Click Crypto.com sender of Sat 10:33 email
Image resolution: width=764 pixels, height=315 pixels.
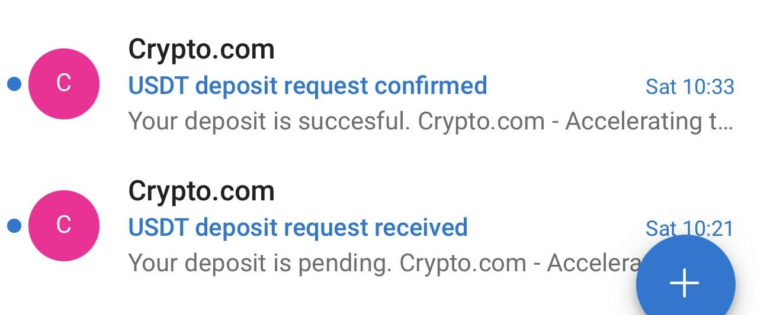pos(201,50)
